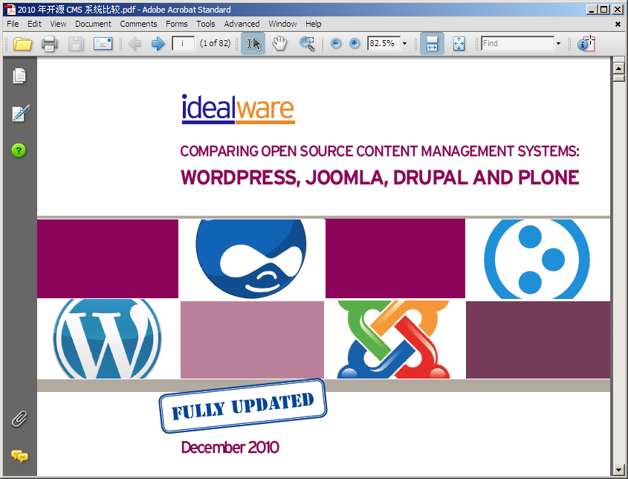Print the document using the printer icon

49,44
